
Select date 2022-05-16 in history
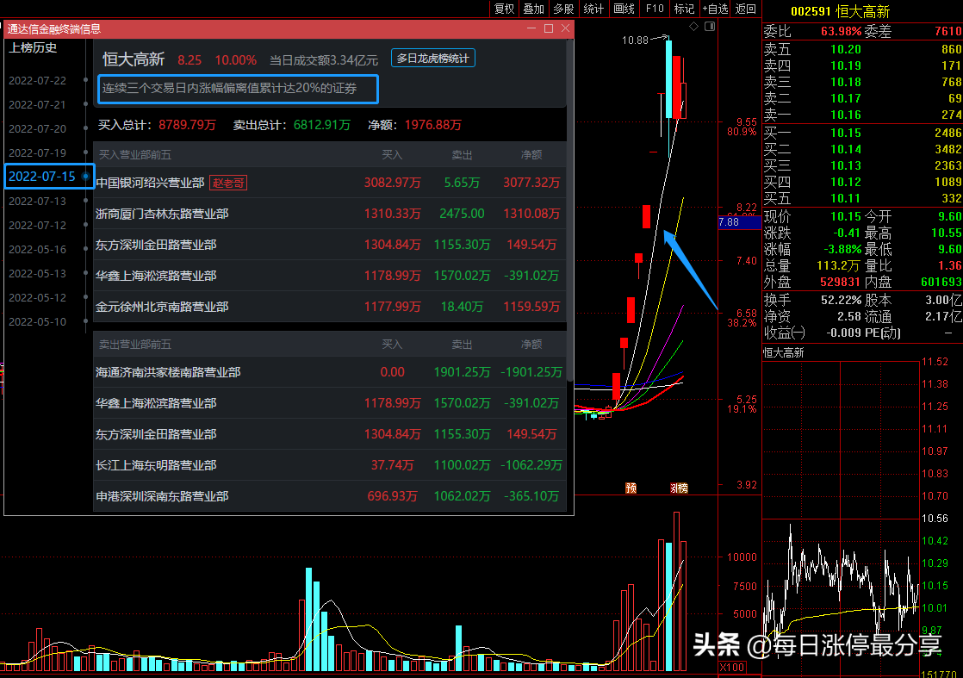[37, 249]
